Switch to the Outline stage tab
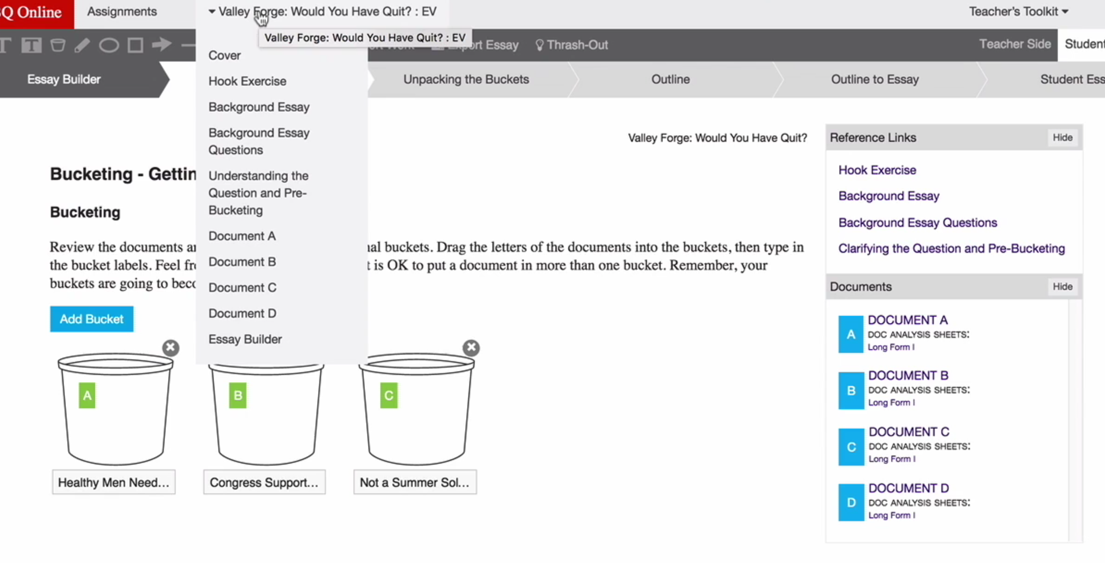The image size is (1105, 563). [x=671, y=79]
